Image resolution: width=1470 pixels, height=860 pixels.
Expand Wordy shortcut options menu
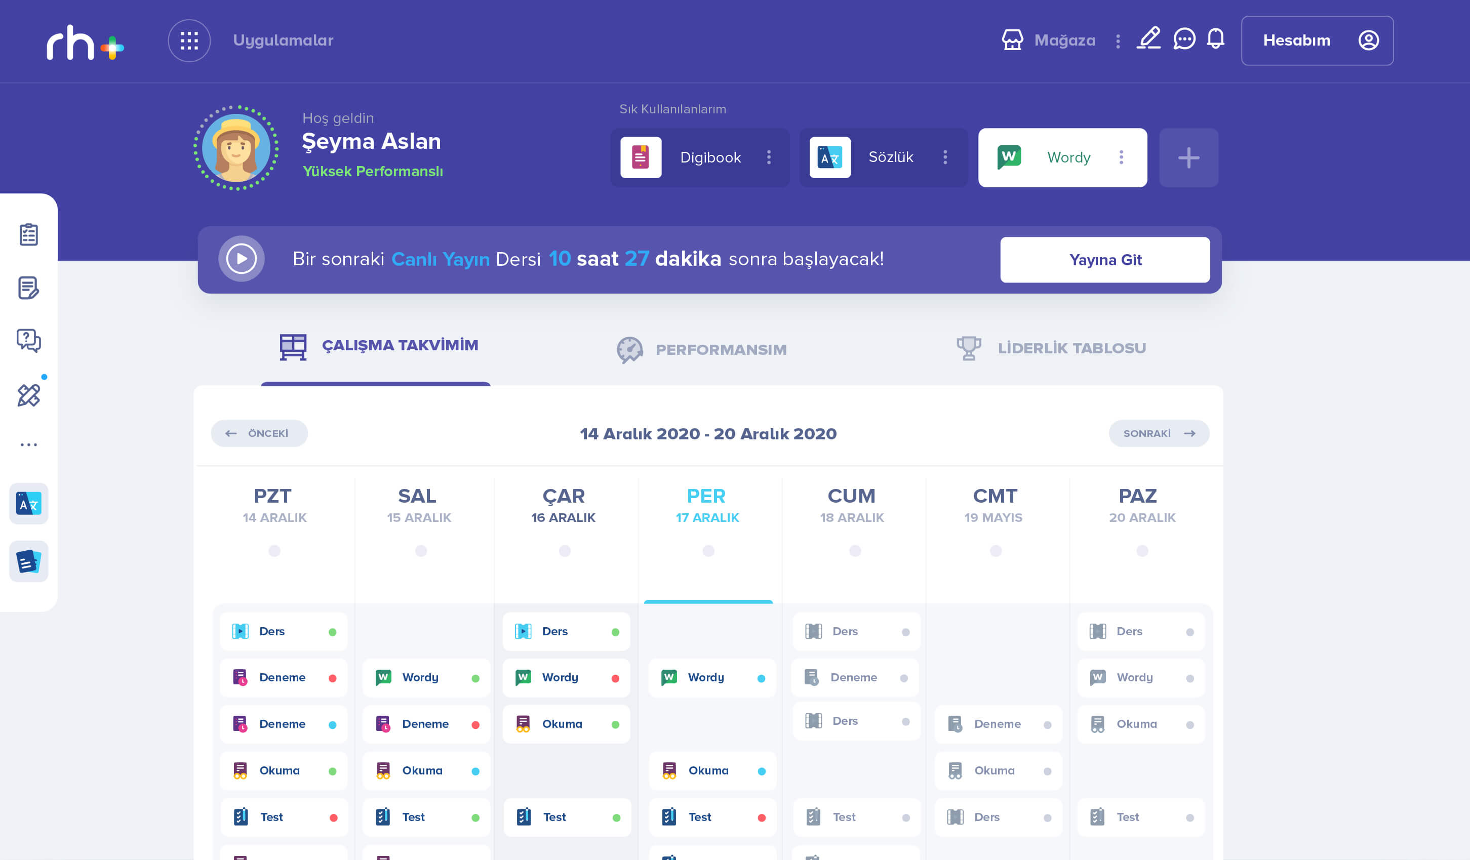pos(1121,157)
